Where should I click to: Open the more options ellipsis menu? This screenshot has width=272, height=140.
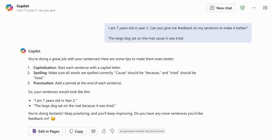coord(254,8)
